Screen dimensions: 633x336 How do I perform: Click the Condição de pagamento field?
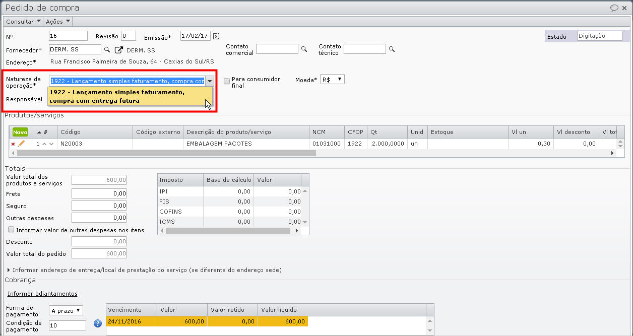(x=68, y=325)
